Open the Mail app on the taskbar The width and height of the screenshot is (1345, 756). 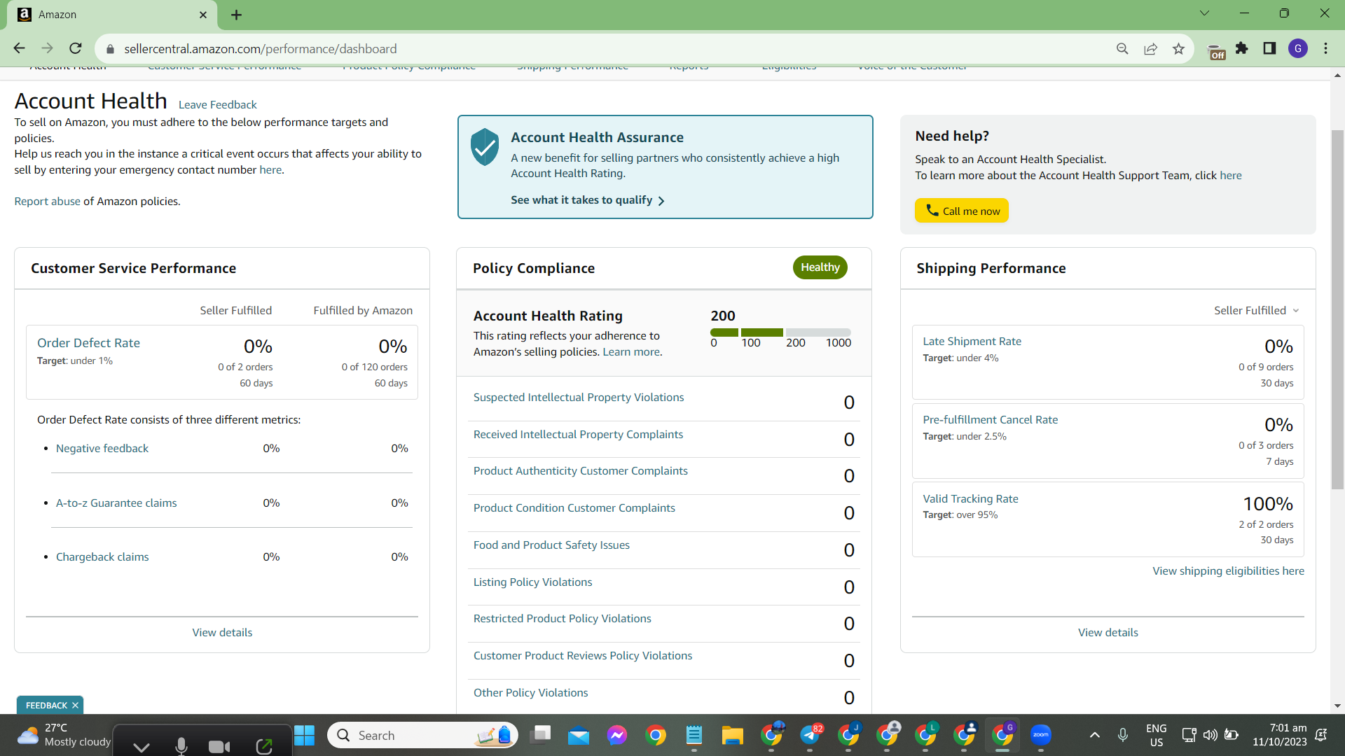[x=579, y=736]
